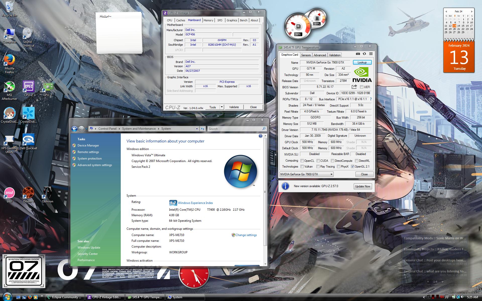Click the BIOS version share icon
482x301 pixels.
click(x=354, y=87)
